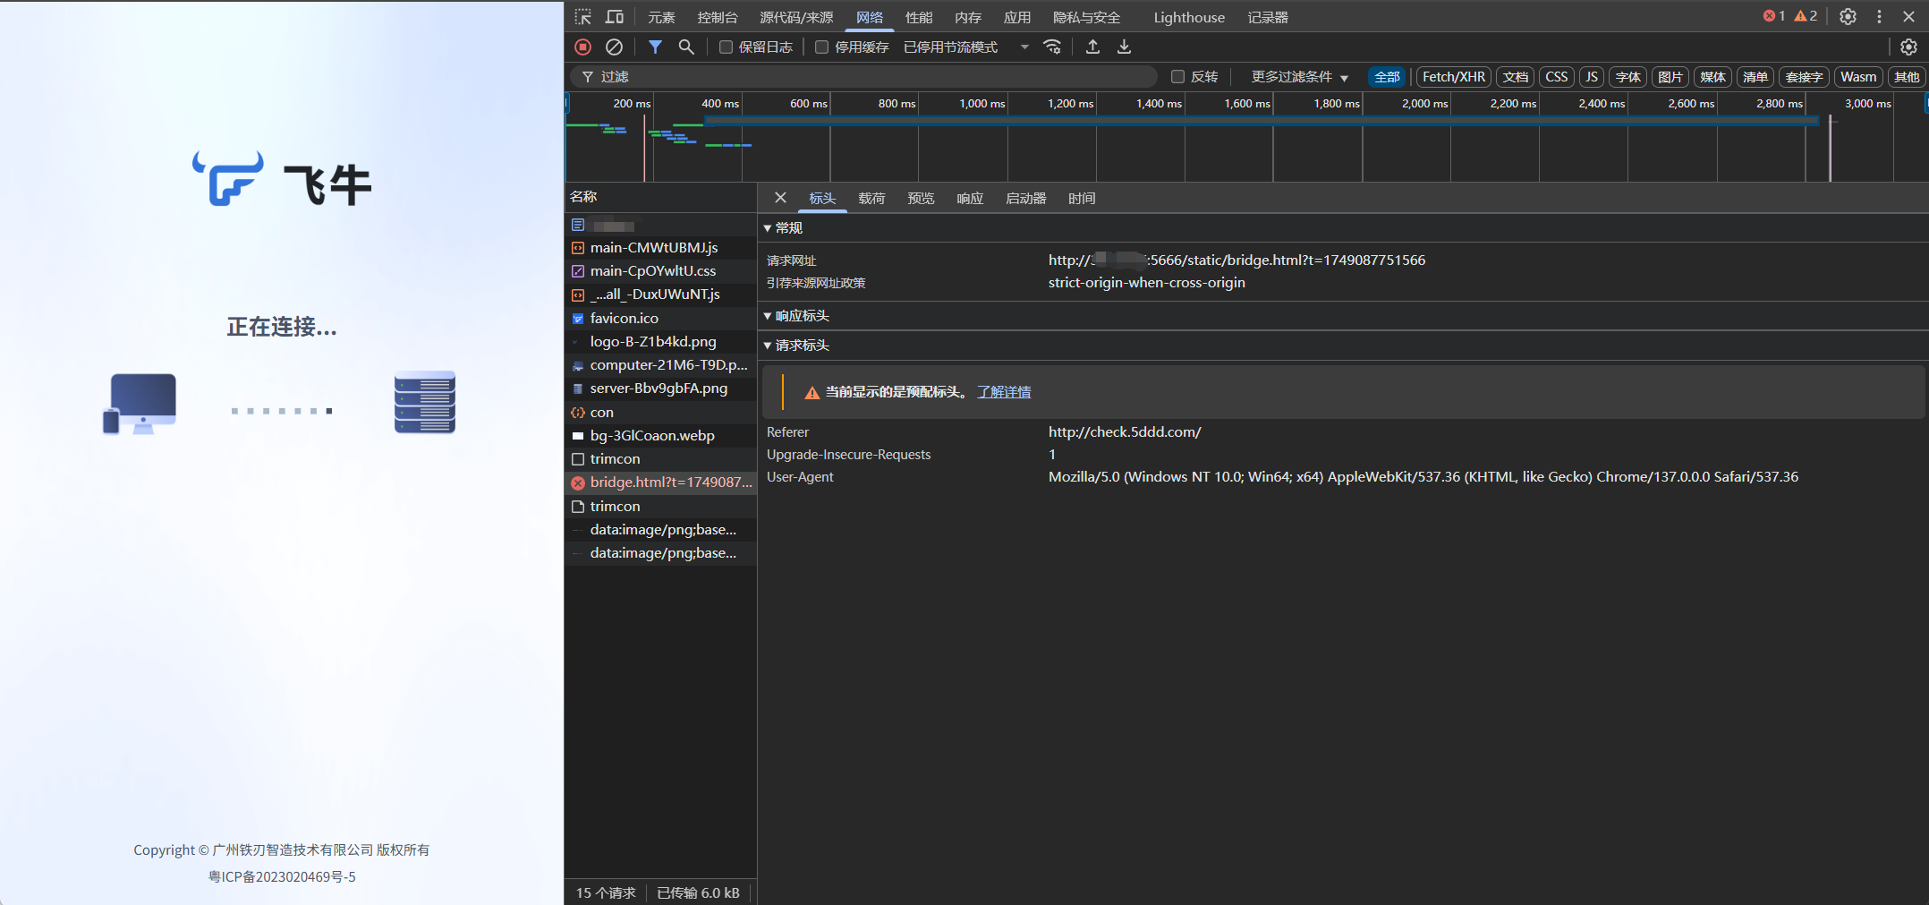Open the Memory tab
This screenshot has height=905, width=1929.
(968, 17)
